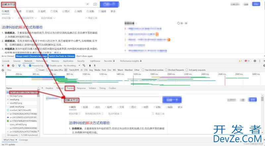Close the request details pane
The height and width of the screenshot is (146, 265).
42,88
